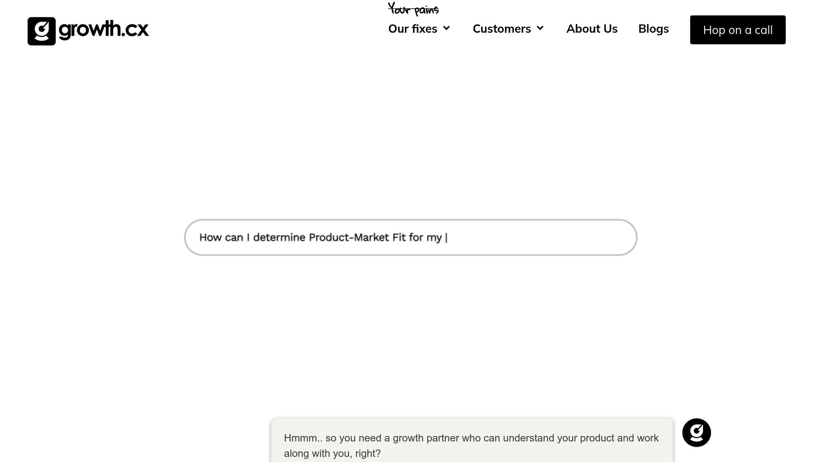Viewport: 821px width, 462px height.
Task: Click the word "determine" in the search field
Action: 279,237
